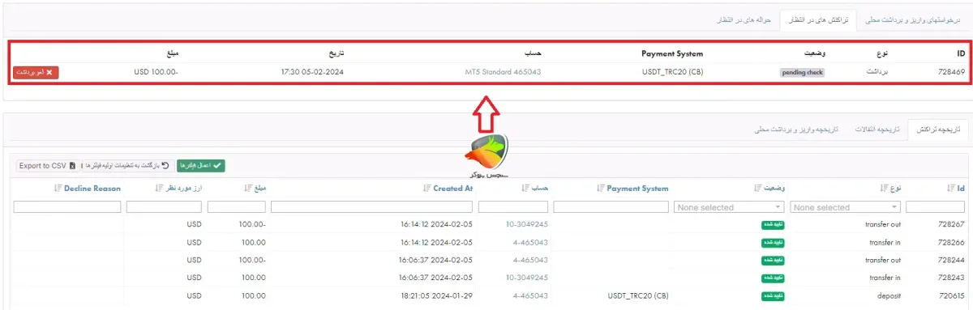This screenshot has width=973, height=310.
Task: Click history row Id 728267
Action: pyautogui.click(x=950, y=224)
